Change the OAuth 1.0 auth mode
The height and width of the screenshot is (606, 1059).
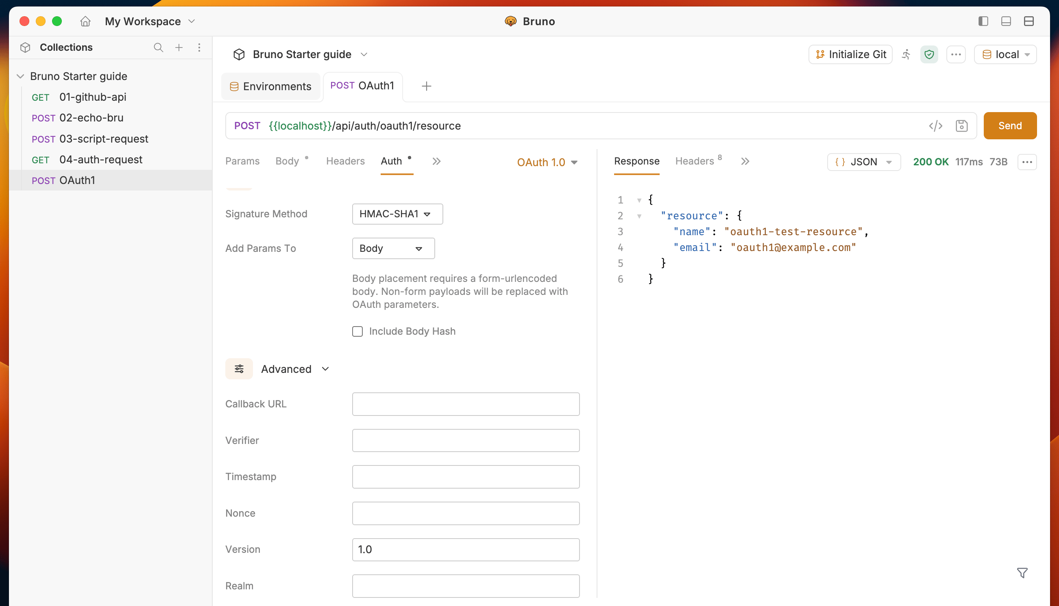coord(547,162)
